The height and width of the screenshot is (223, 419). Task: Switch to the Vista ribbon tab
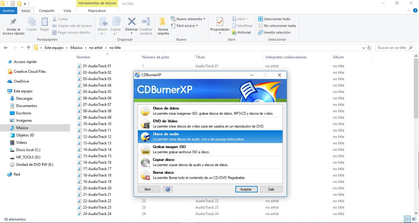(67, 11)
